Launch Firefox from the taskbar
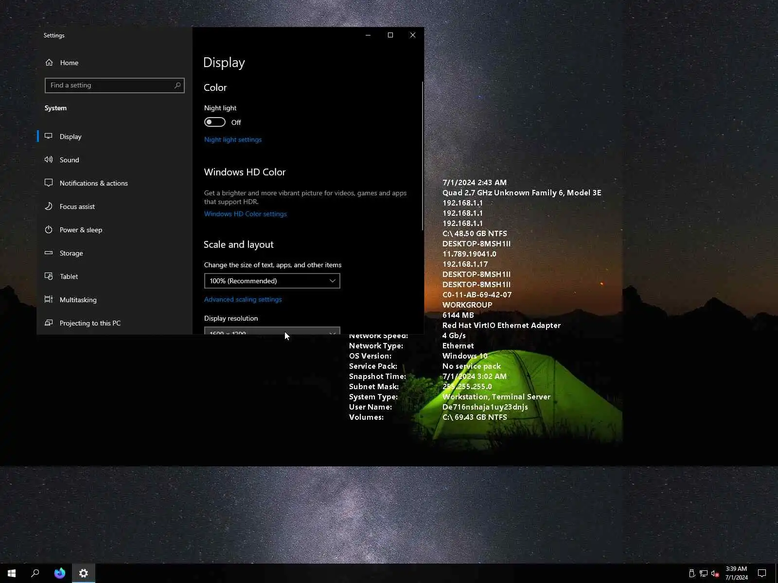 click(x=60, y=573)
